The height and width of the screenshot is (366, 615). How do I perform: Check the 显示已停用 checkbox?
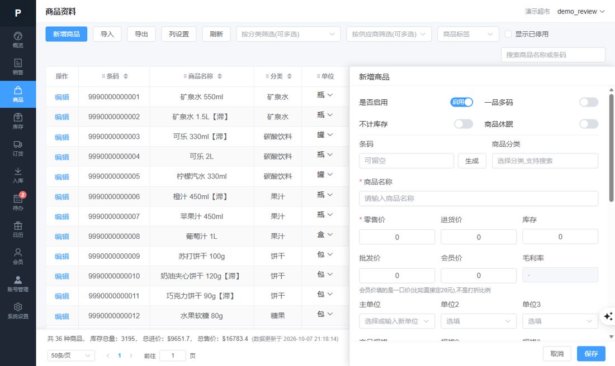[x=508, y=34]
